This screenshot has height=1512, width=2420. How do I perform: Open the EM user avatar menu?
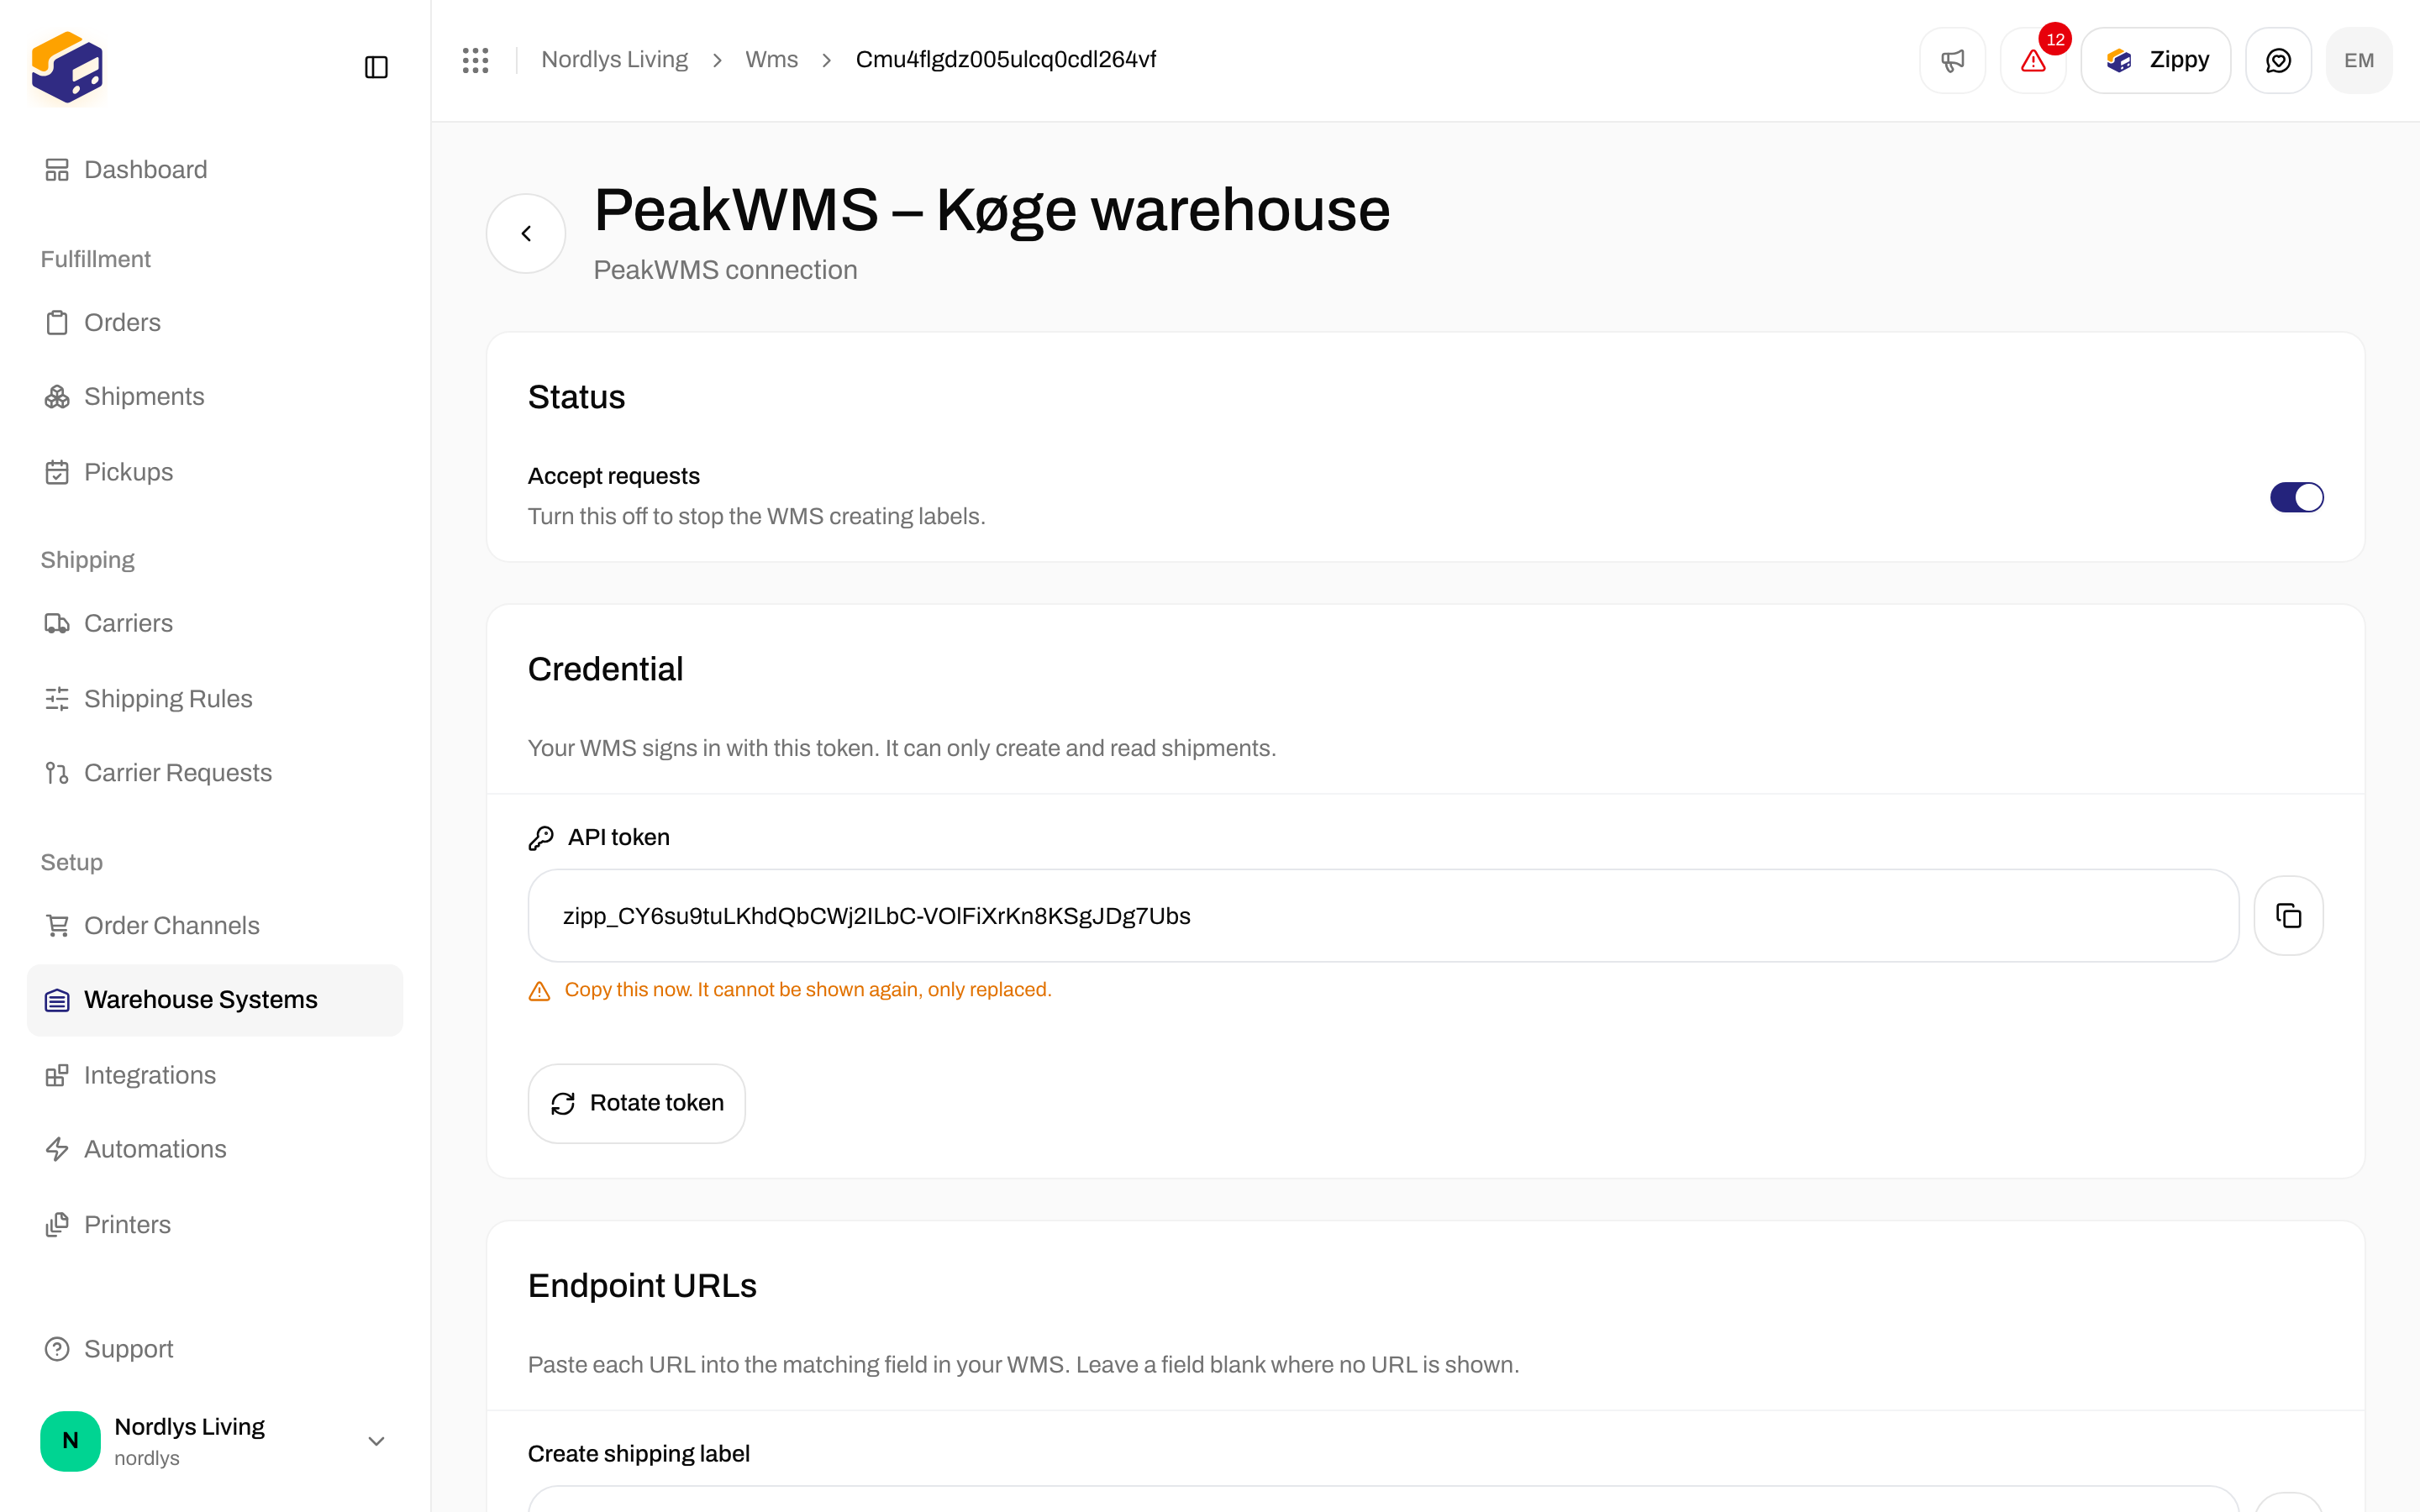[x=2359, y=61]
